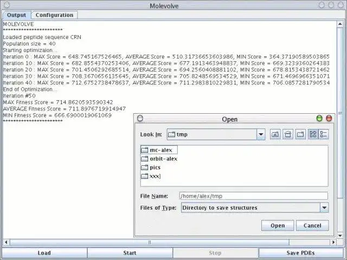
Task: Select the orbit-alex folder icon
Action: pos(145,159)
